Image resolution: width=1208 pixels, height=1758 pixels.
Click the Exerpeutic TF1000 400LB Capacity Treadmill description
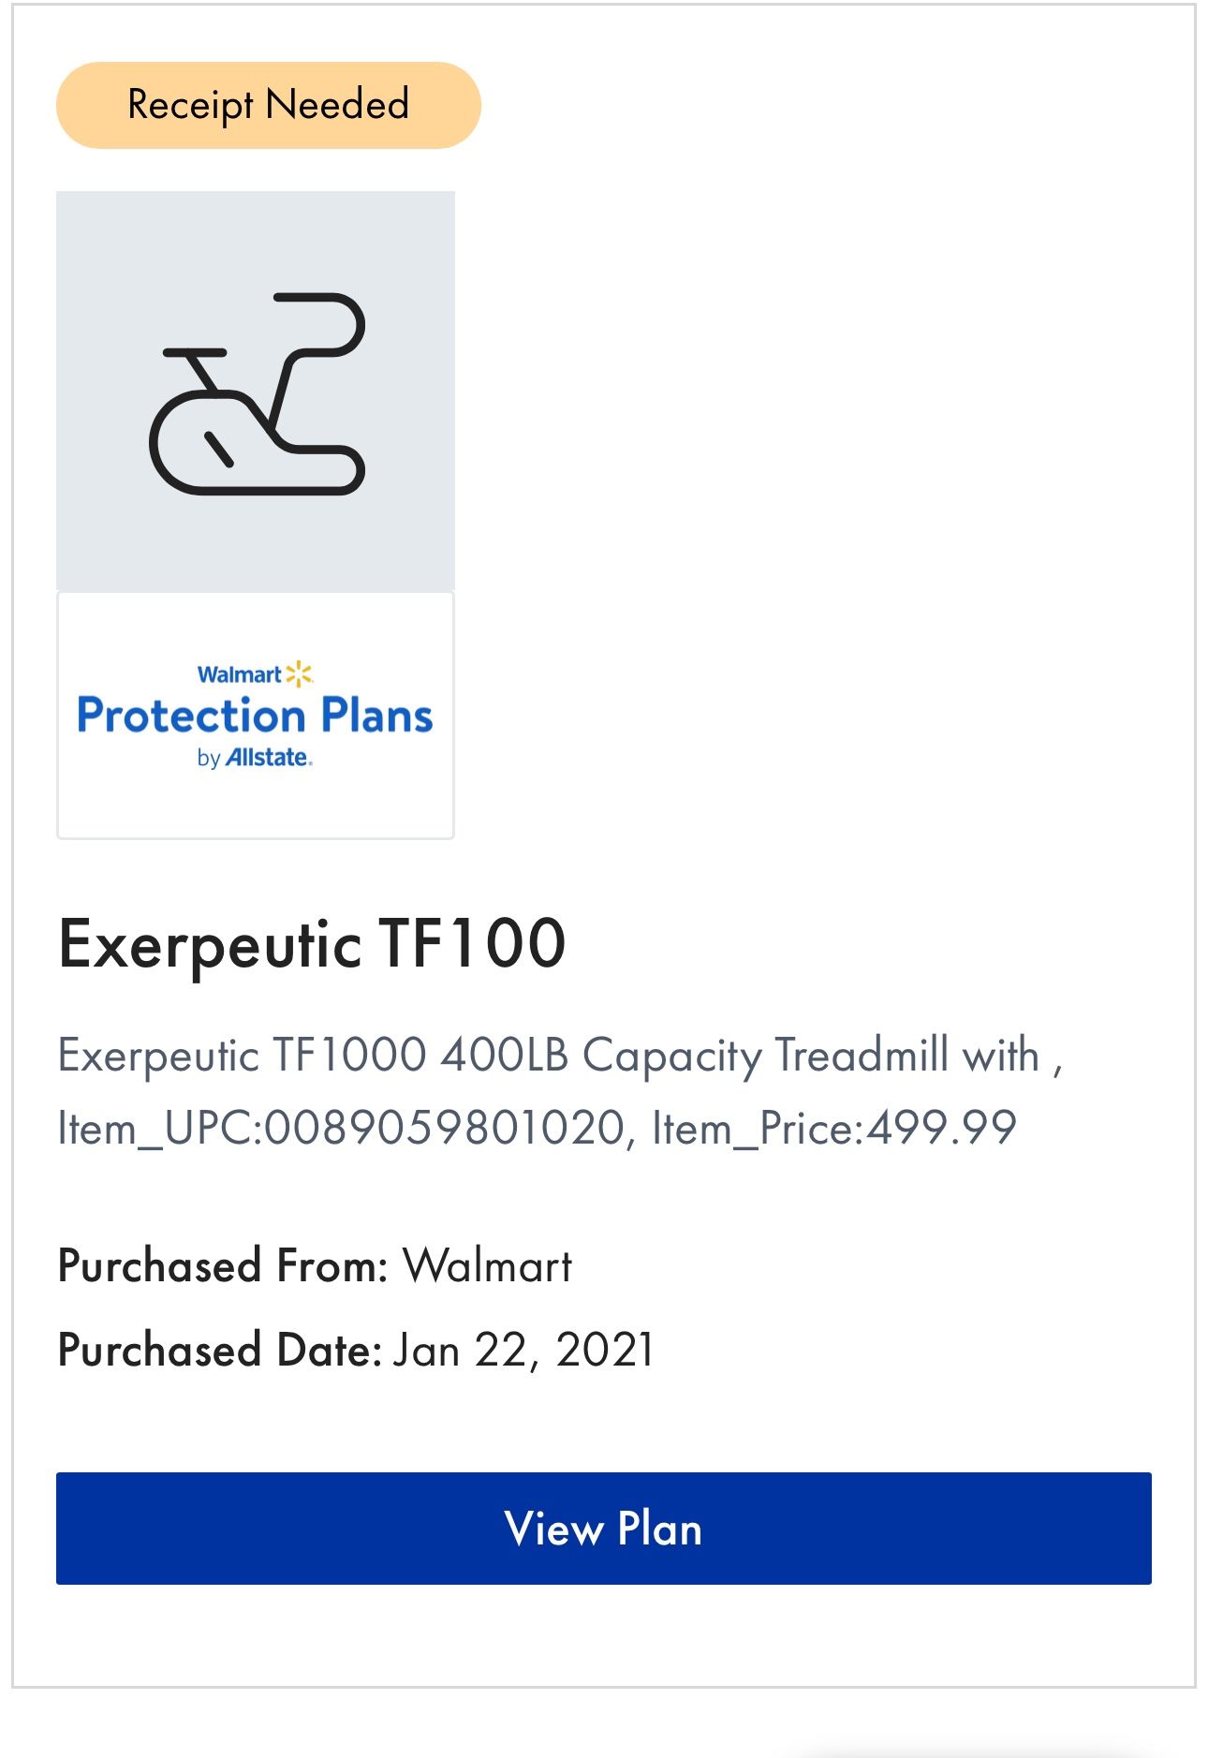tap(560, 1056)
